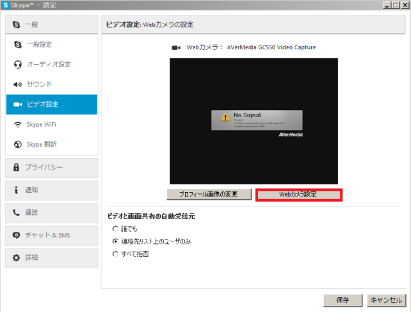
Task: Click the AVerMedia GC550 Video Capture text
Action: [x=271, y=47]
